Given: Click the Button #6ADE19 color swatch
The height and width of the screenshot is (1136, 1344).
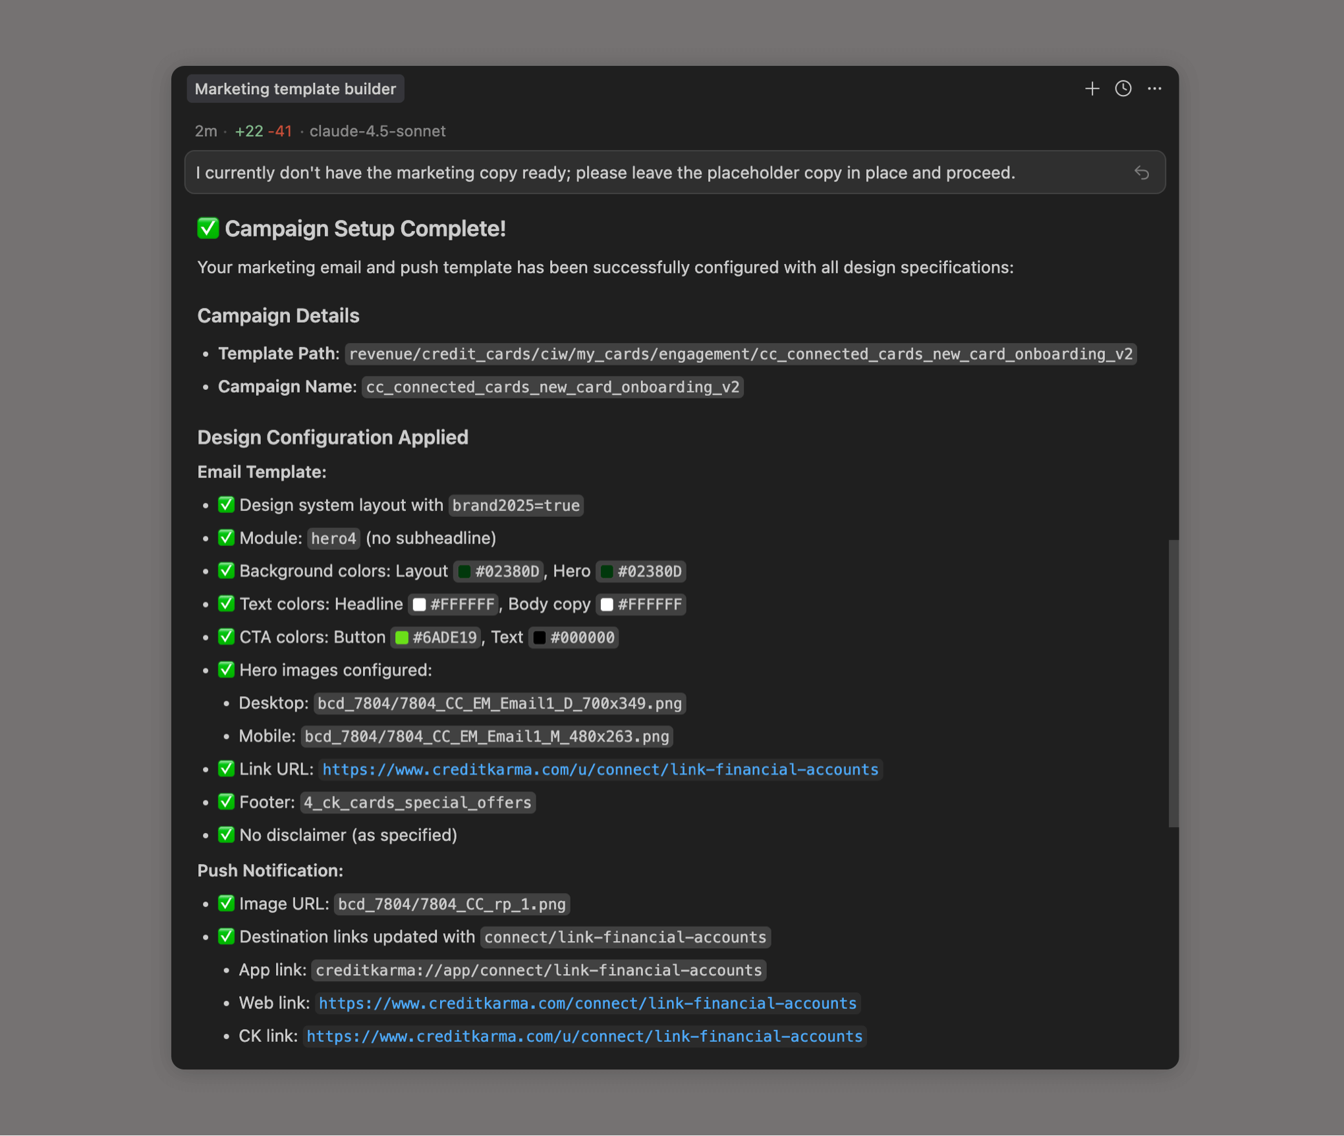Looking at the screenshot, I should (401, 637).
